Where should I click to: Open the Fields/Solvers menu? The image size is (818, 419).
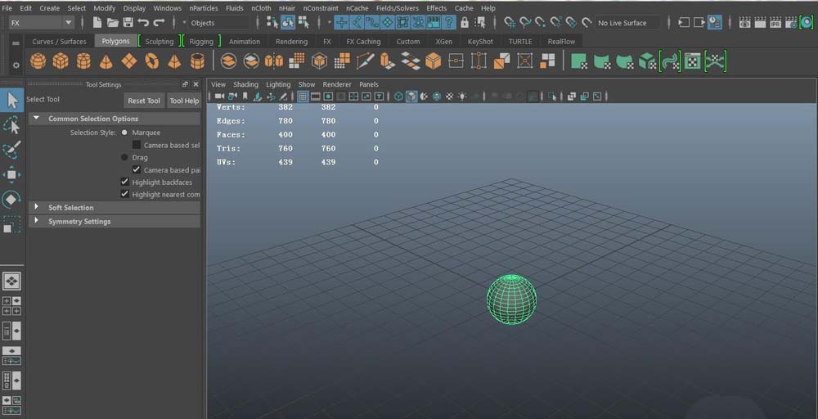pos(398,8)
